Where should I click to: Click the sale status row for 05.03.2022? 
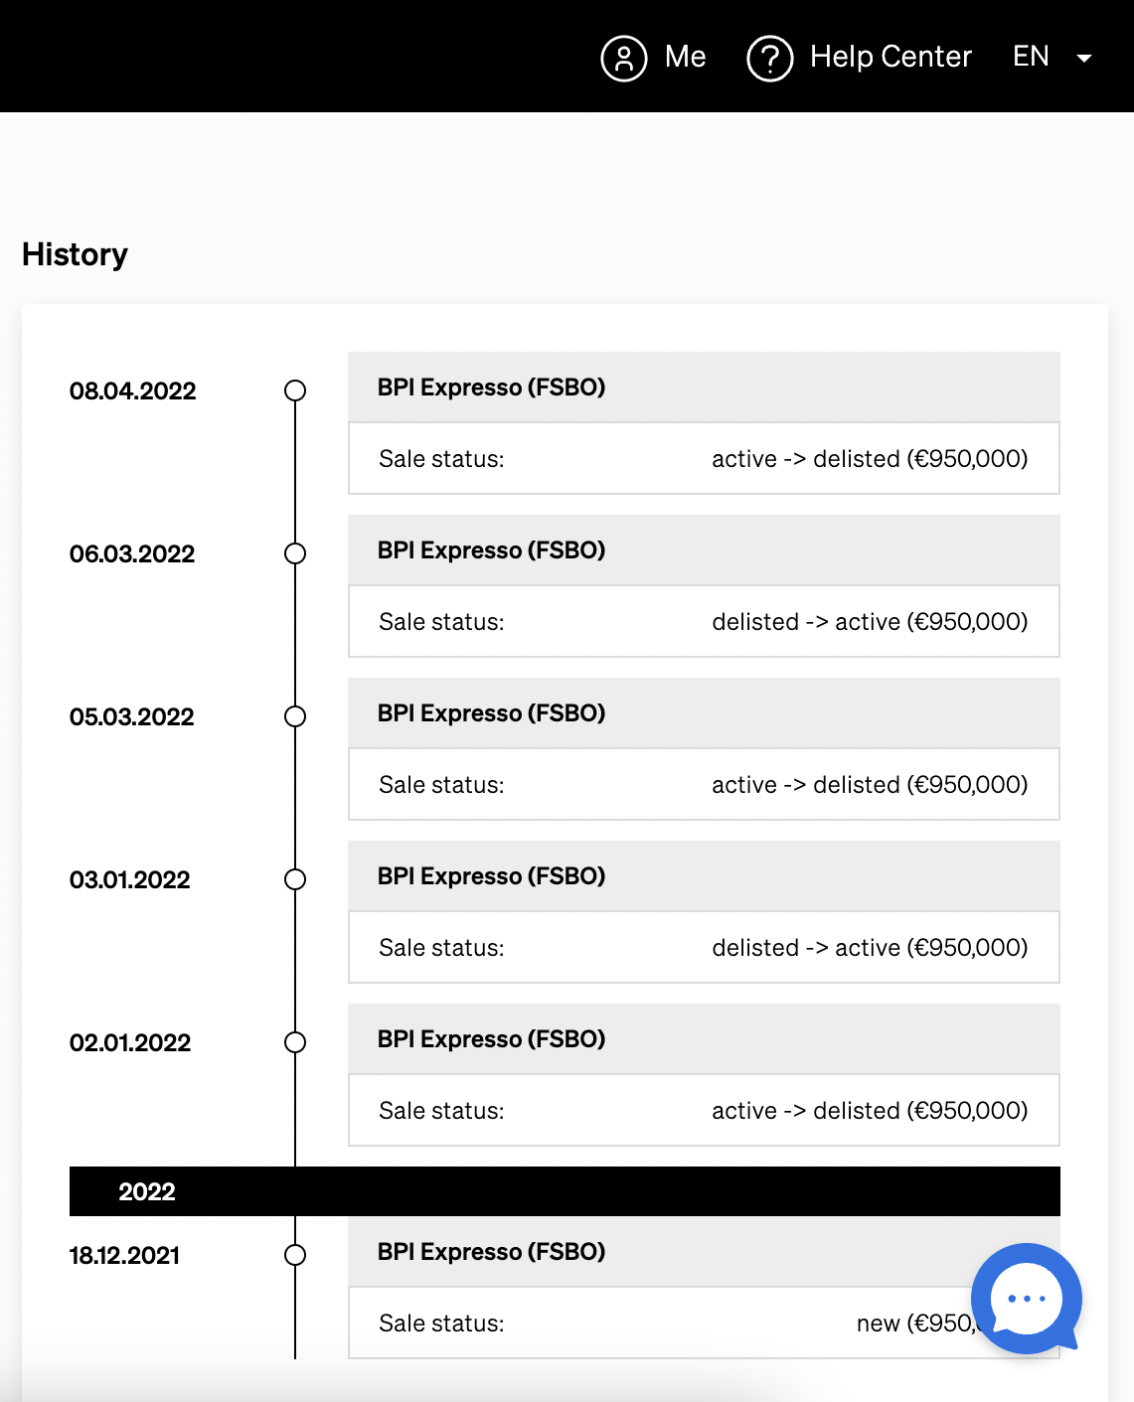[704, 784]
